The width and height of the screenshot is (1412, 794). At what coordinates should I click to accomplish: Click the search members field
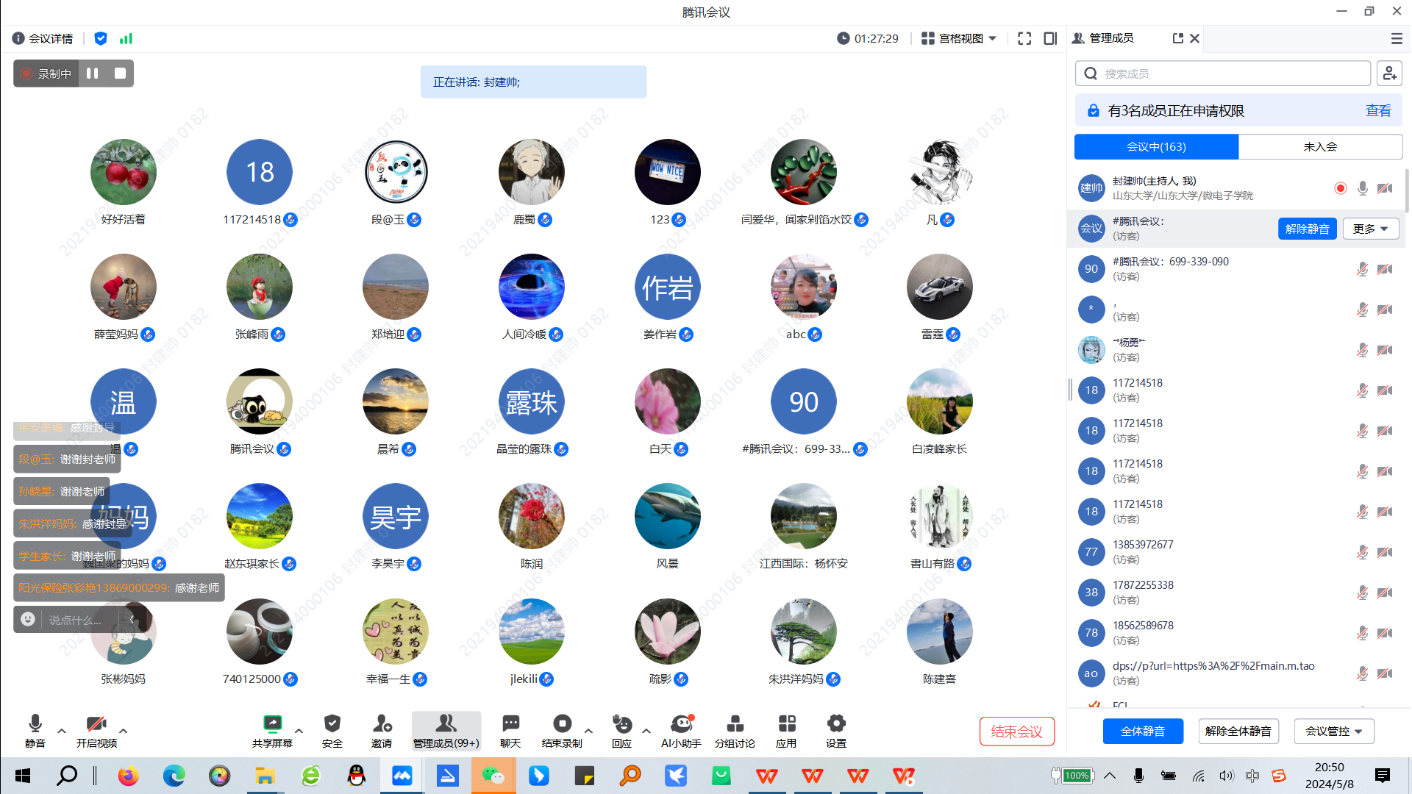point(1223,74)
